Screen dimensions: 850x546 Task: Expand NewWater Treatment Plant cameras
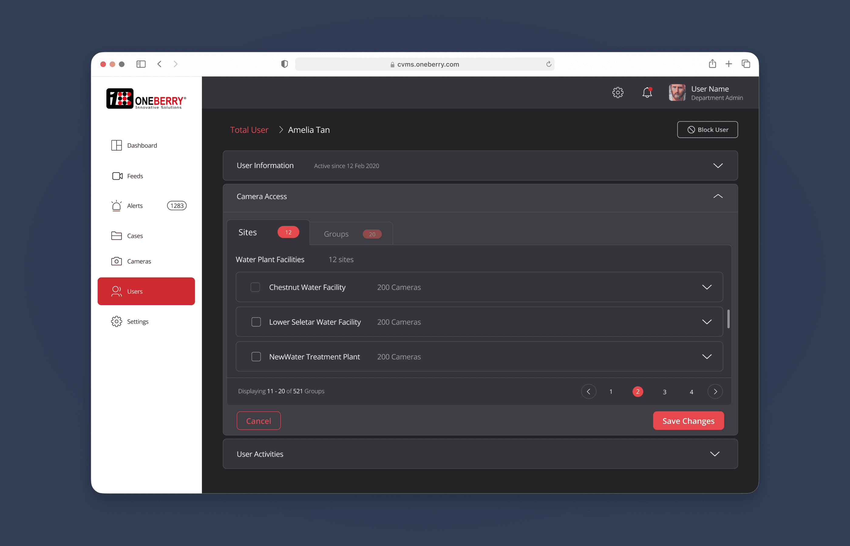click(x=707, y=357)
